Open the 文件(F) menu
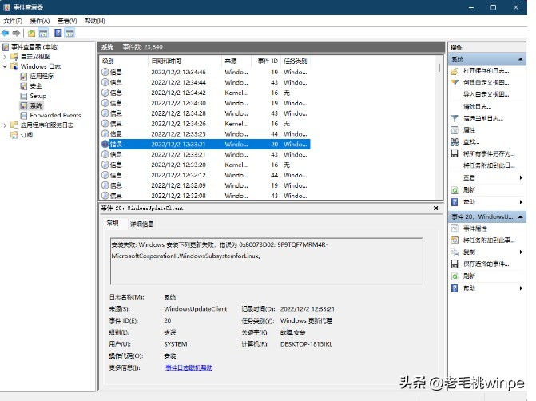Screen dimensions: 536x401 13,21
